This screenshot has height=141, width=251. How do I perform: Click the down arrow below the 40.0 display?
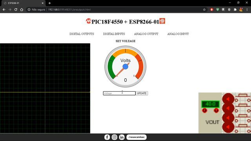(204, 110)
